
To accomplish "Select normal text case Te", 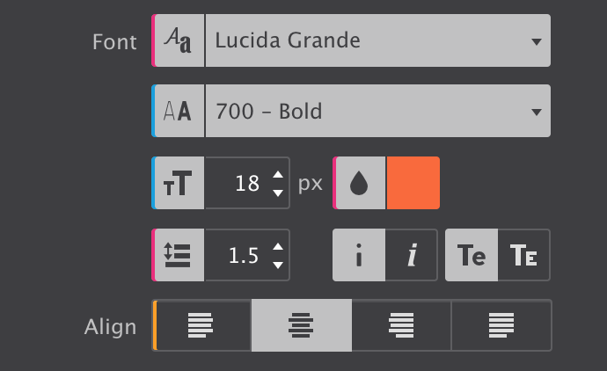I will 472,255.
